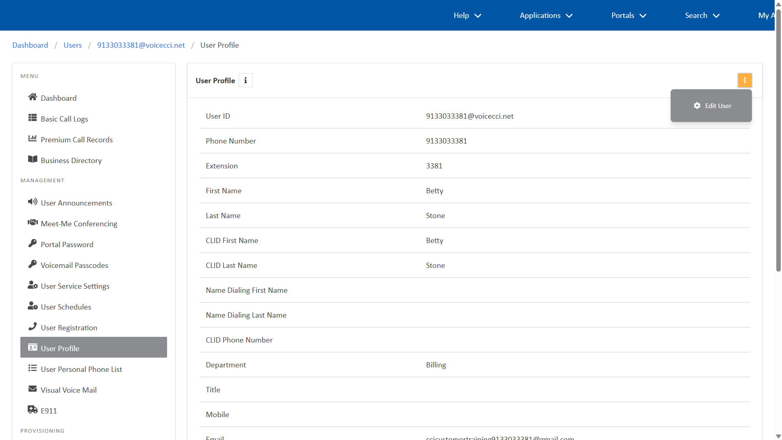Click the E911 ambulance icon
Screen dimensions: 782x440
pos(33,410)
